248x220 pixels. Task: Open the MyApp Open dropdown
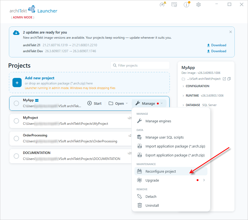tap(118, 103)
